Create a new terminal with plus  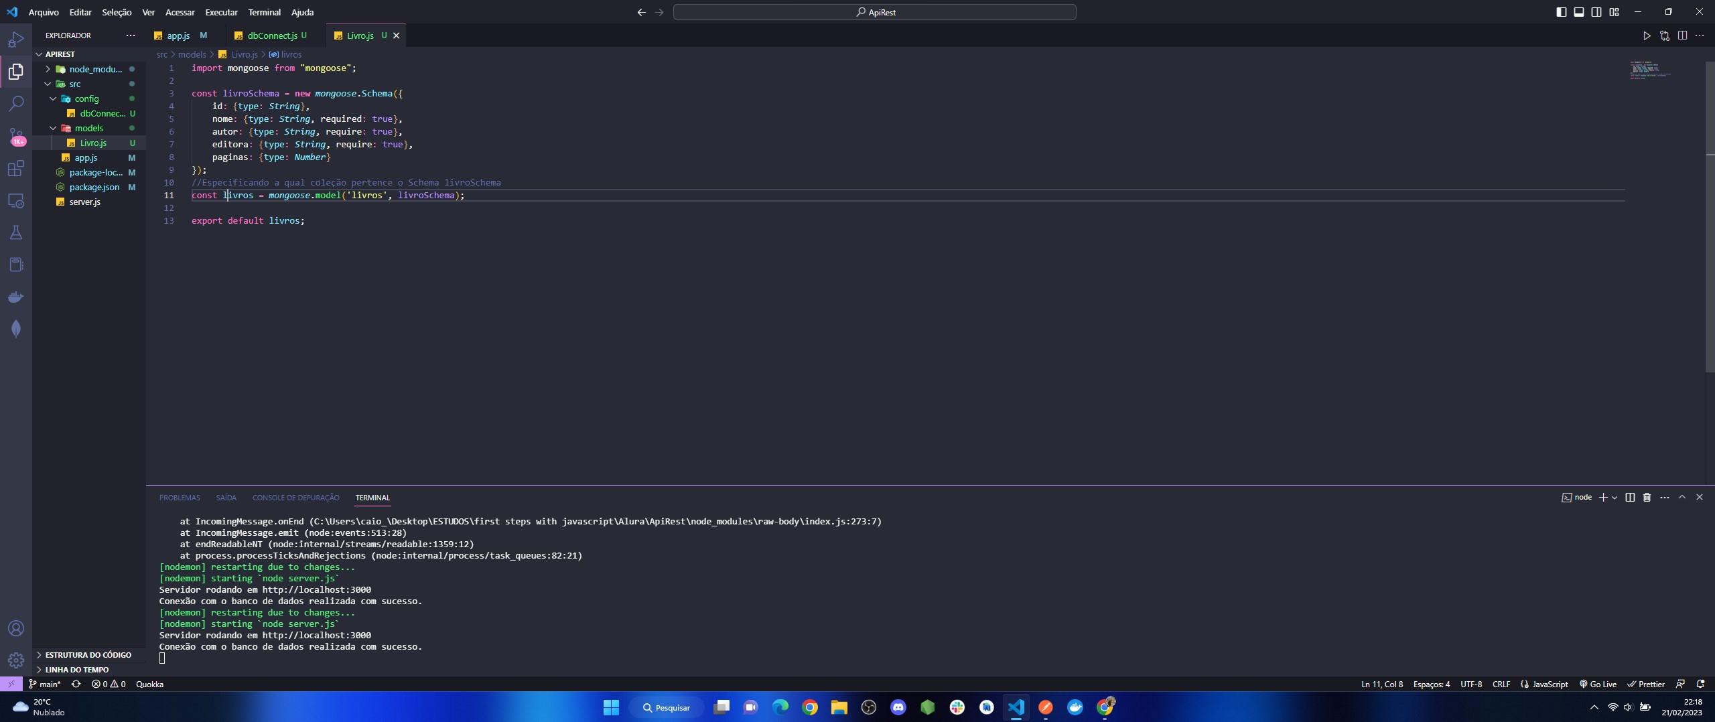[x=1603, y=497]
